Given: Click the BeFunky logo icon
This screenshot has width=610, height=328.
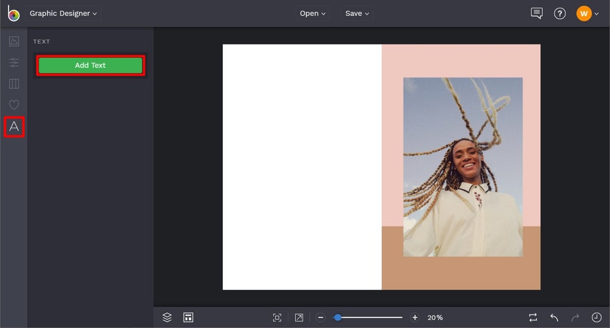Looking at the screenshot, I should tap(13, 13).
